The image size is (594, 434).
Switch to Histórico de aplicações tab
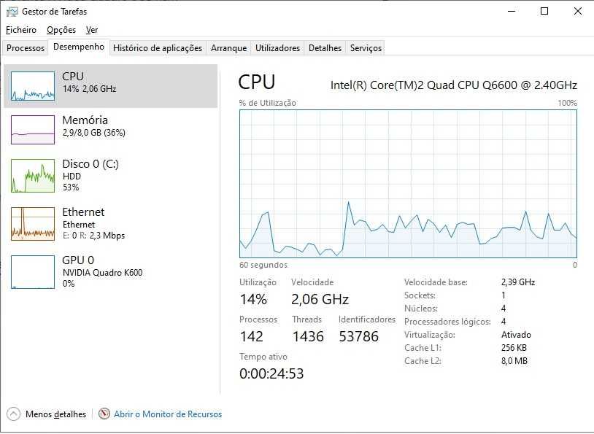(158, 48)
